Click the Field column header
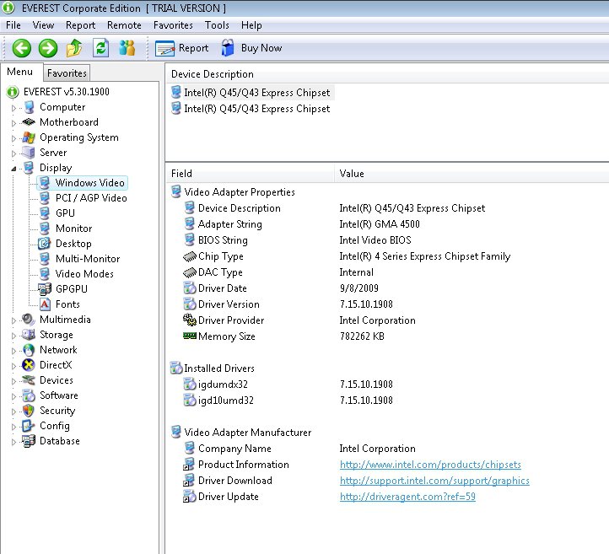Viewport: 609px width, 554px height. click(x=250, y=174)
